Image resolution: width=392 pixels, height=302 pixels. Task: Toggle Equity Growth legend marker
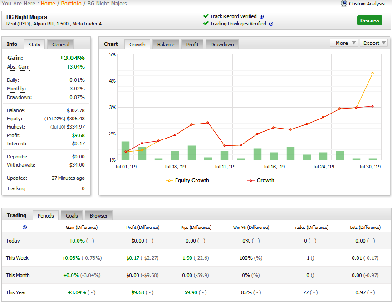[x=169, y=181]
